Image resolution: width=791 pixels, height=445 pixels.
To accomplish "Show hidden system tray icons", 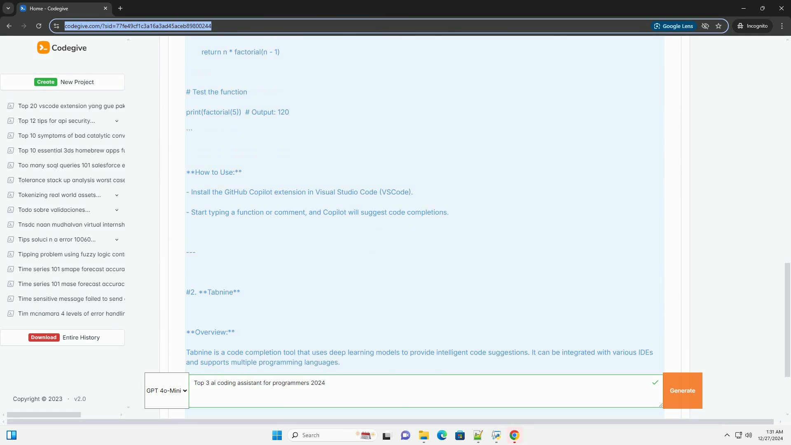I will [x=727, y=435].
